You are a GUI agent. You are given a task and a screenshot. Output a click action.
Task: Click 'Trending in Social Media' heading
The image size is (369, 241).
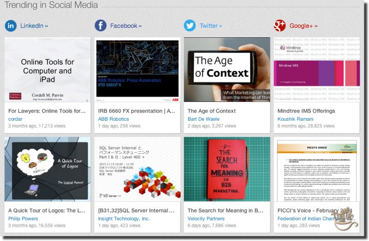tap(51, 5)
